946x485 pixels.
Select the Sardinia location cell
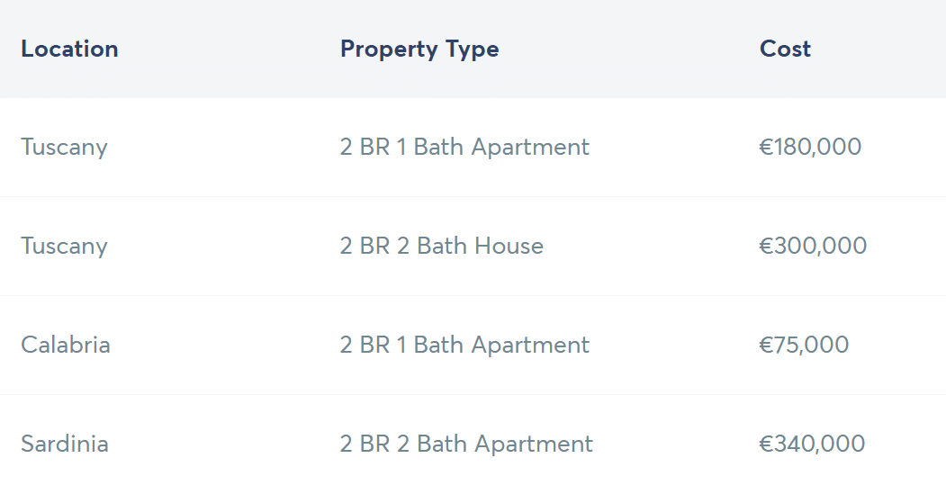[65, 444]
